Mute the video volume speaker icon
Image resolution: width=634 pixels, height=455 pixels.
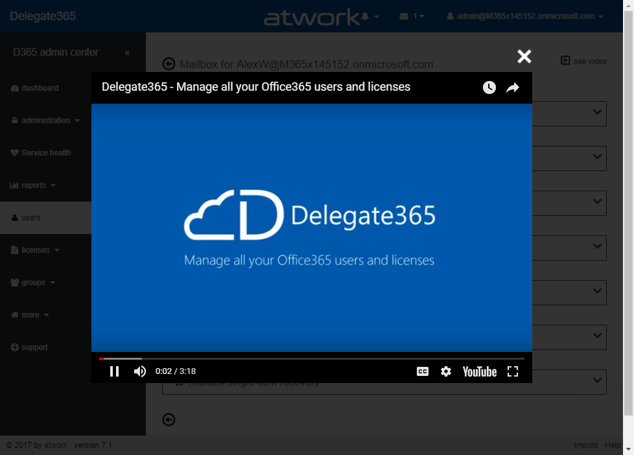click(x=140, y=371)
